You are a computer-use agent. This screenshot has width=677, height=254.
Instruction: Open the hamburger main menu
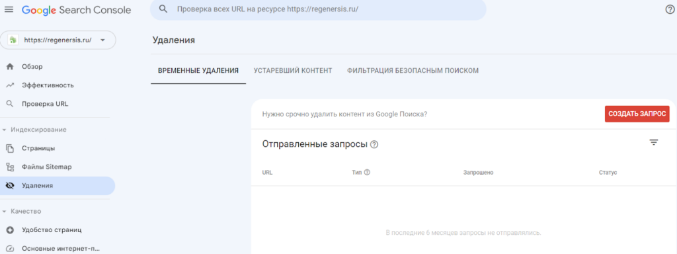9,9
